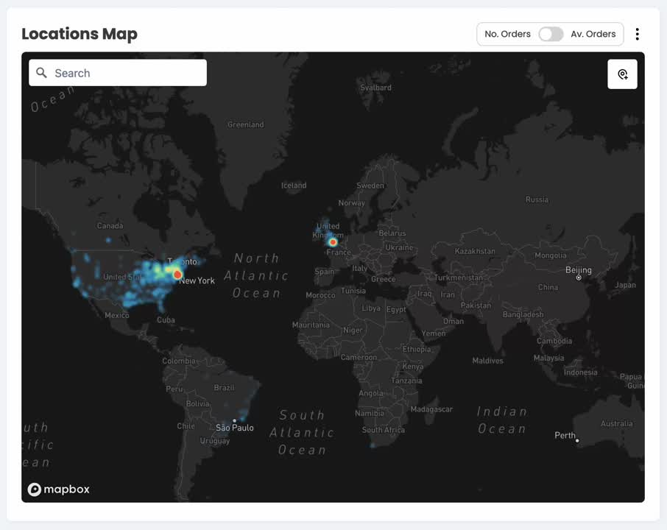
Task: Click the São Paulo city marker dot
Action: pos(235,421)
